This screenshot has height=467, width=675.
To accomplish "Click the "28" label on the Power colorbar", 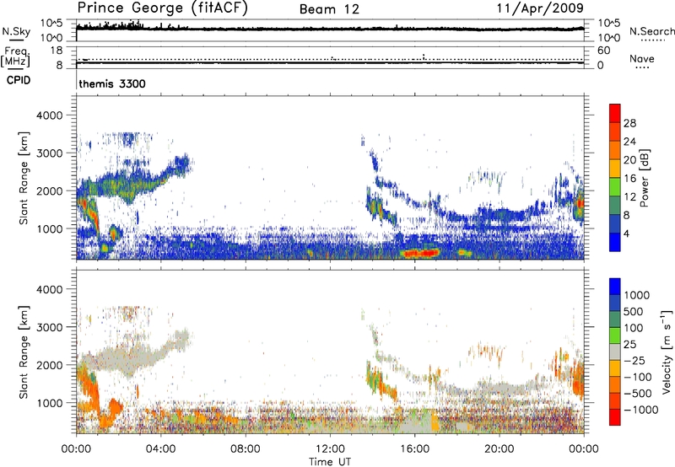I will click(x=629, y=123).
